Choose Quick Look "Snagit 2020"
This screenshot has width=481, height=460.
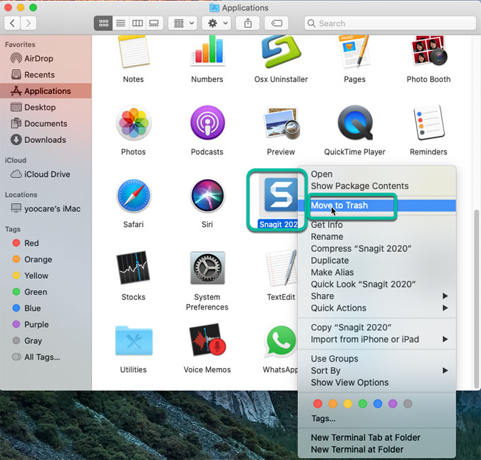[x=377, y=284]
